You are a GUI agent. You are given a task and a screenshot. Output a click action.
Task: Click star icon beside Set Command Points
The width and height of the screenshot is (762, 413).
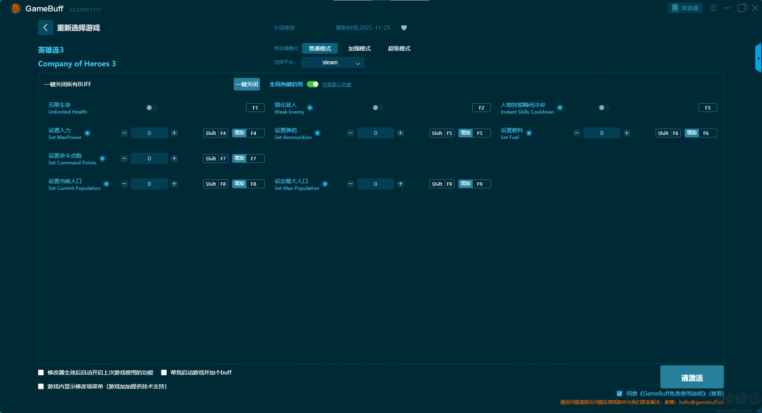coord(102,158)
